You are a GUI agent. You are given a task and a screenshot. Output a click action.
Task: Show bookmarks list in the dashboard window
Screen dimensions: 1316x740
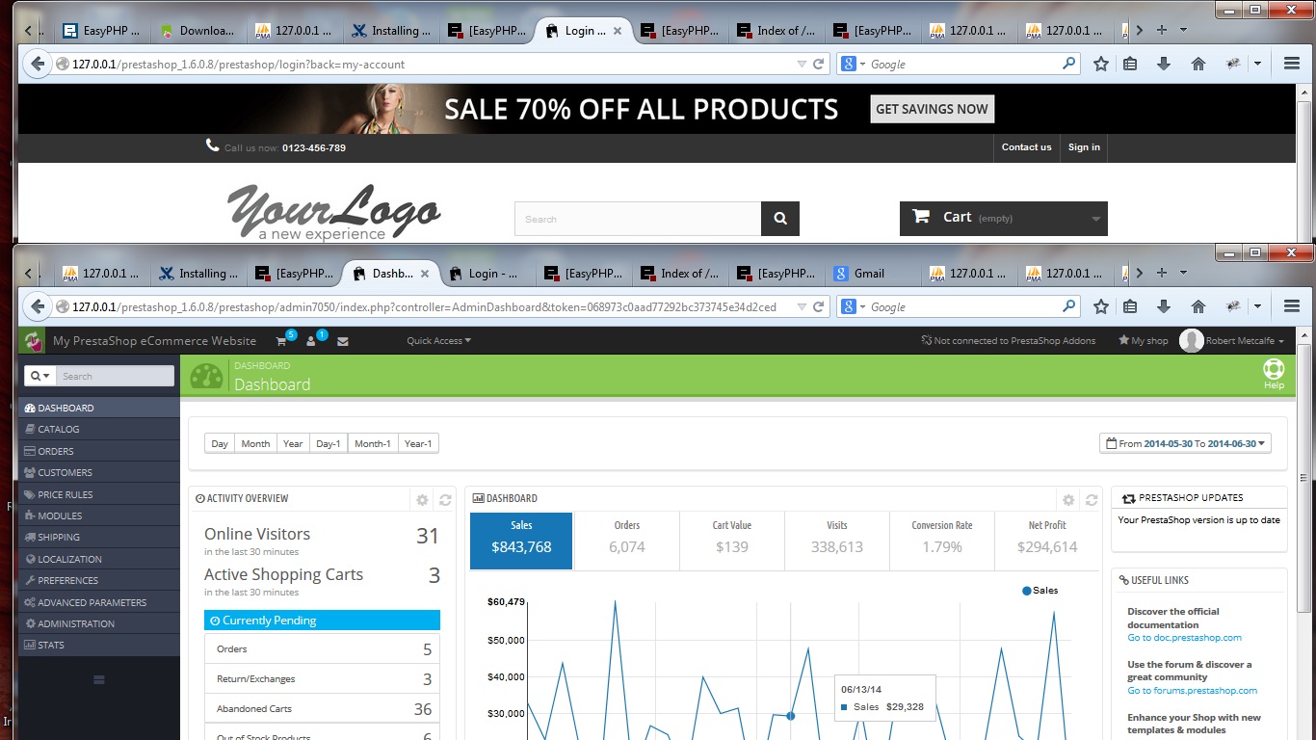click(1131, 307)
